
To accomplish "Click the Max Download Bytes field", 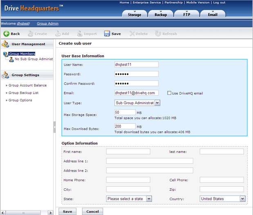I will [x=125, y=126].
